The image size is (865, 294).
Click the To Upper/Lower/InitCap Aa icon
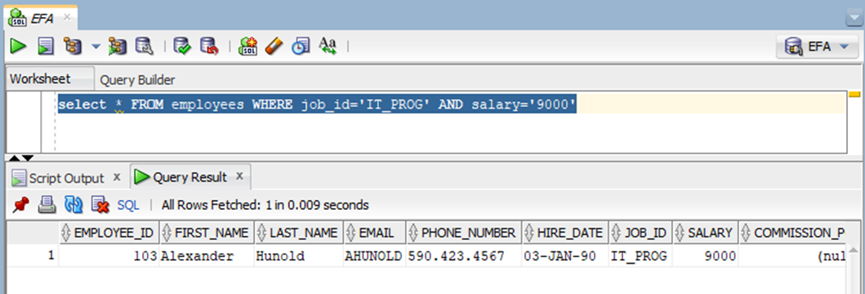[x=328, y=46]
